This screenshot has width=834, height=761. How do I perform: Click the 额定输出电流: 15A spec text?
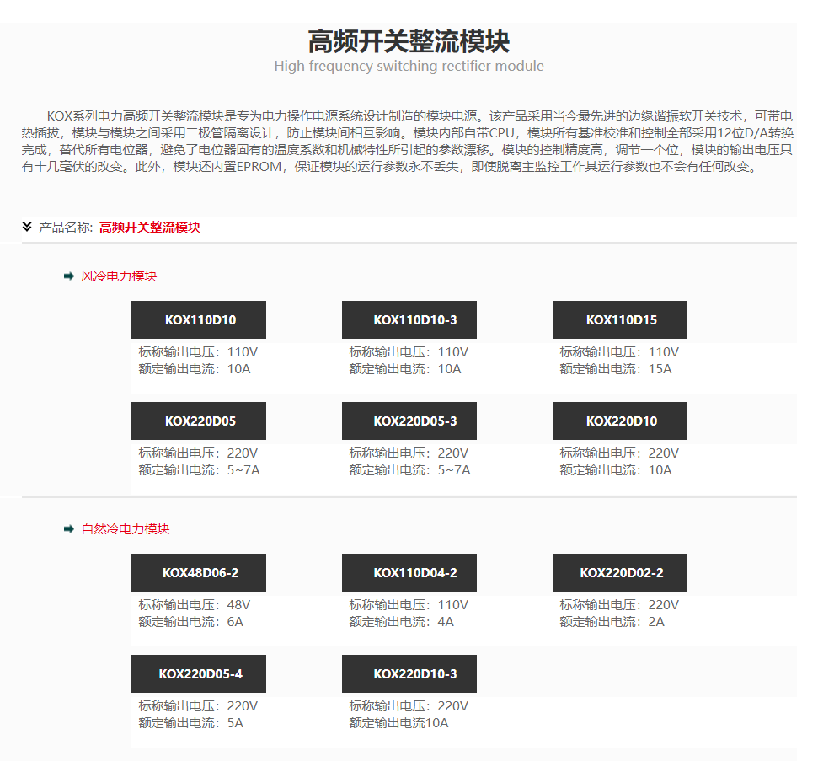click(x=616, y=369)
